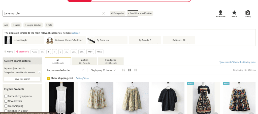Viewport: 258px width, 114px height.
Task: Open My Auction profile icon
Action: (x=220, y=13)
